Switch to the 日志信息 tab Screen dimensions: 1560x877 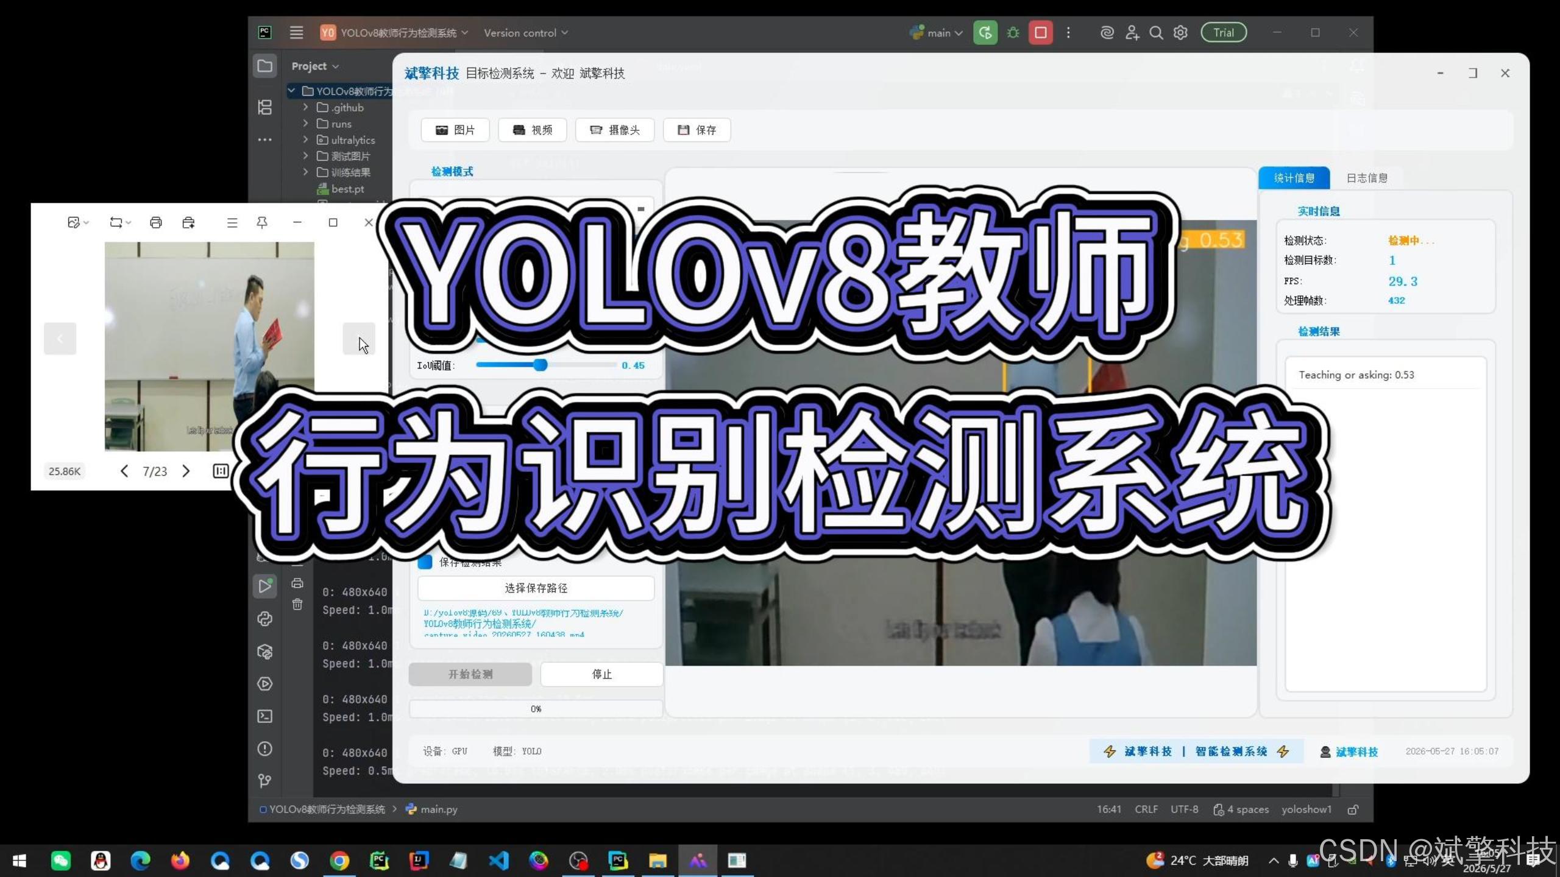tap(1367, 178)
